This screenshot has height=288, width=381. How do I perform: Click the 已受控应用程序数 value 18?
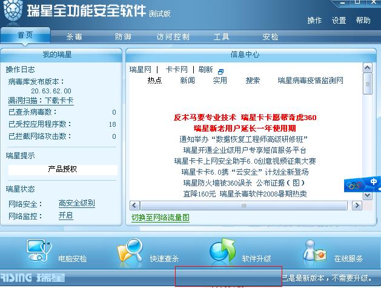click(x=112, y=124)
